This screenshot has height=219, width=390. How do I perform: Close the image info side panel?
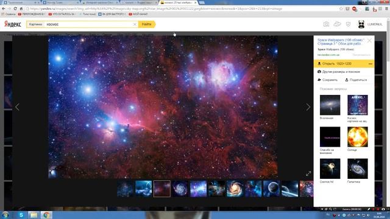pos(369,41)
